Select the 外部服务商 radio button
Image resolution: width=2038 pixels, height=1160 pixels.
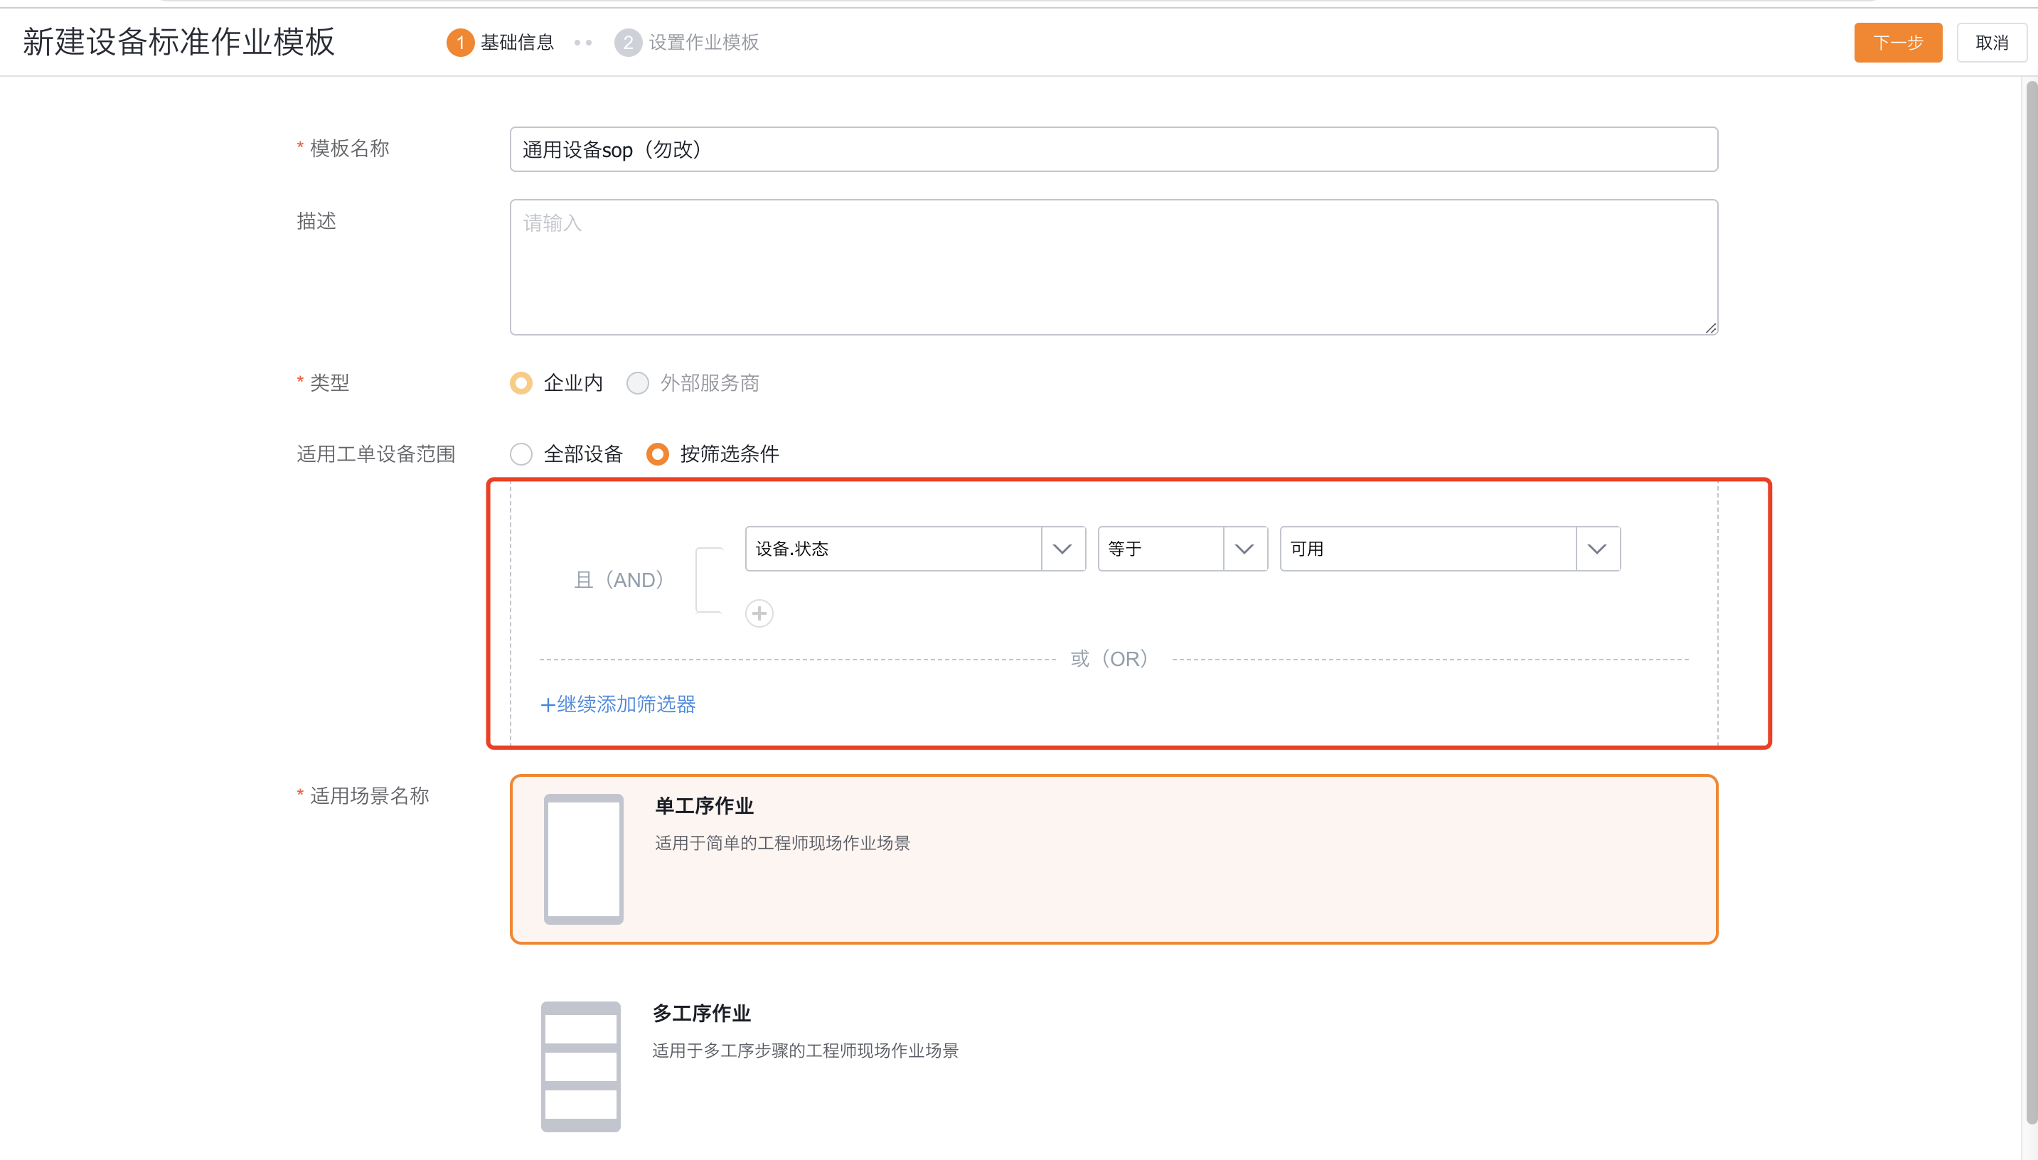[638, 382]
